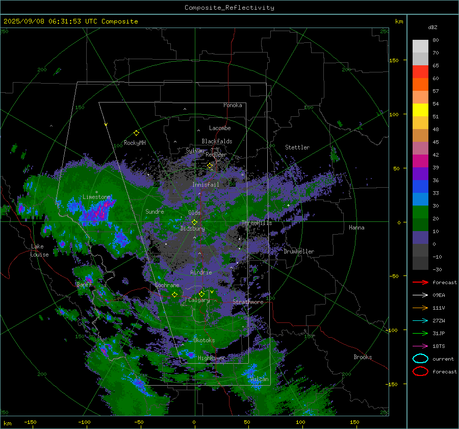The height and width of the screenshot is (429, 459).
Task: Click the magenta 18TS arrow in legend
Action: coord(420,346)
